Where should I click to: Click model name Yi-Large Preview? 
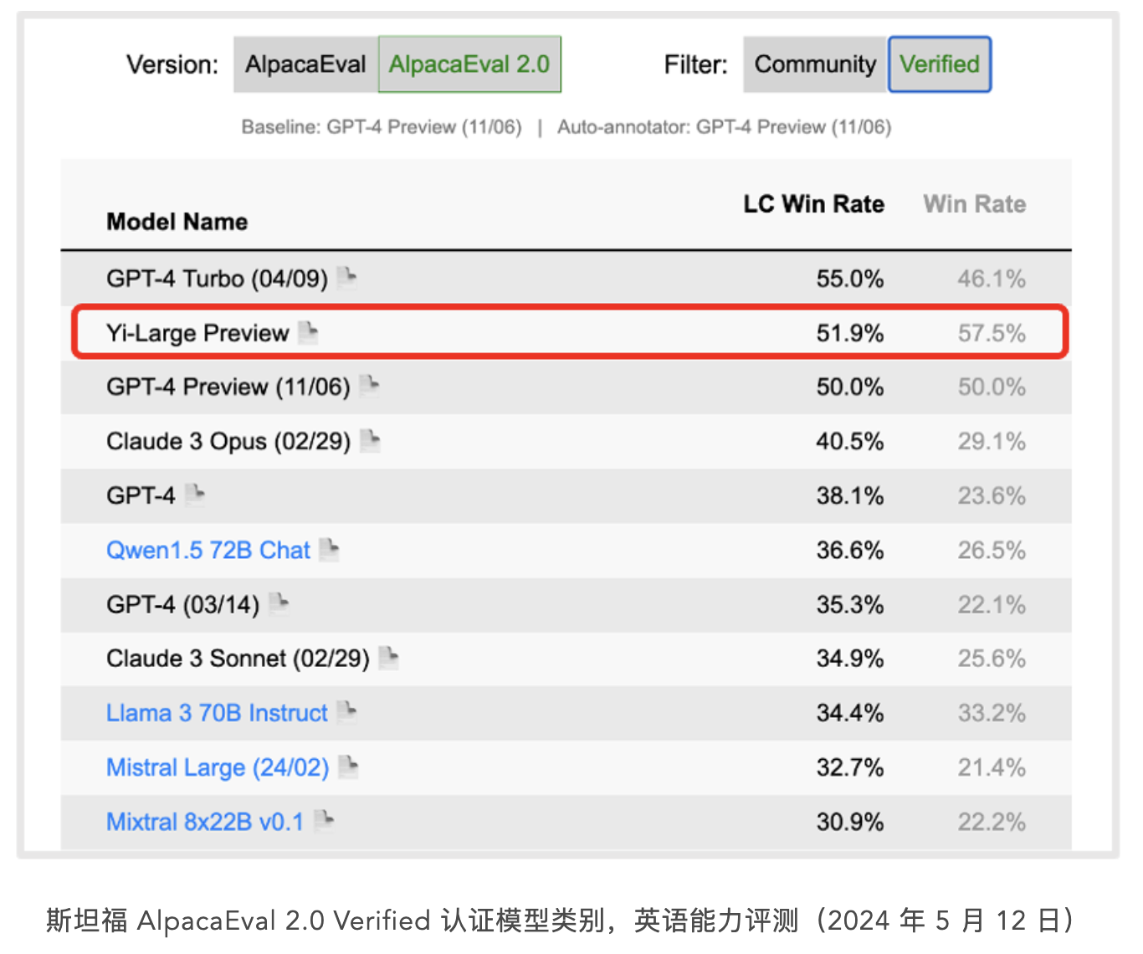[197, 333]
